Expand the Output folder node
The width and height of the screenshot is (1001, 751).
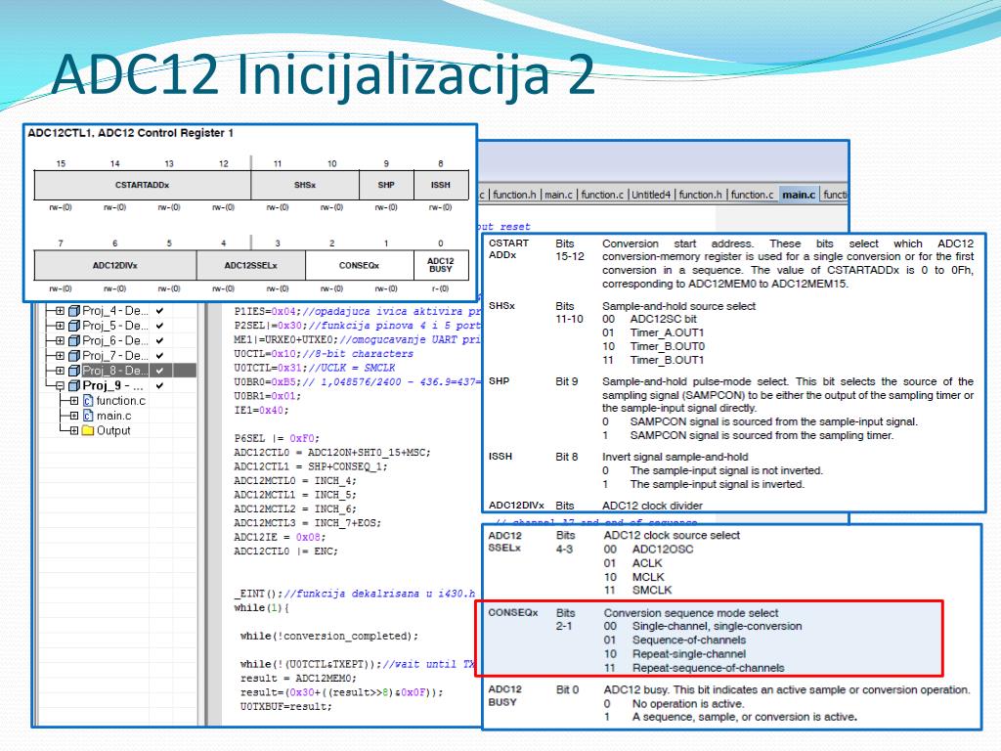tap(74, 430)
